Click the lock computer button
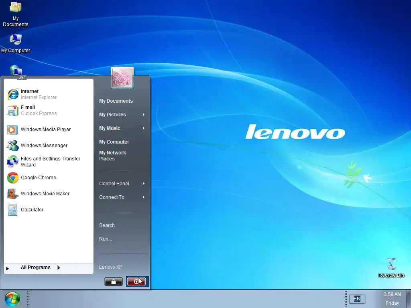This screenshot has height=308, width=411. point(114,282)
